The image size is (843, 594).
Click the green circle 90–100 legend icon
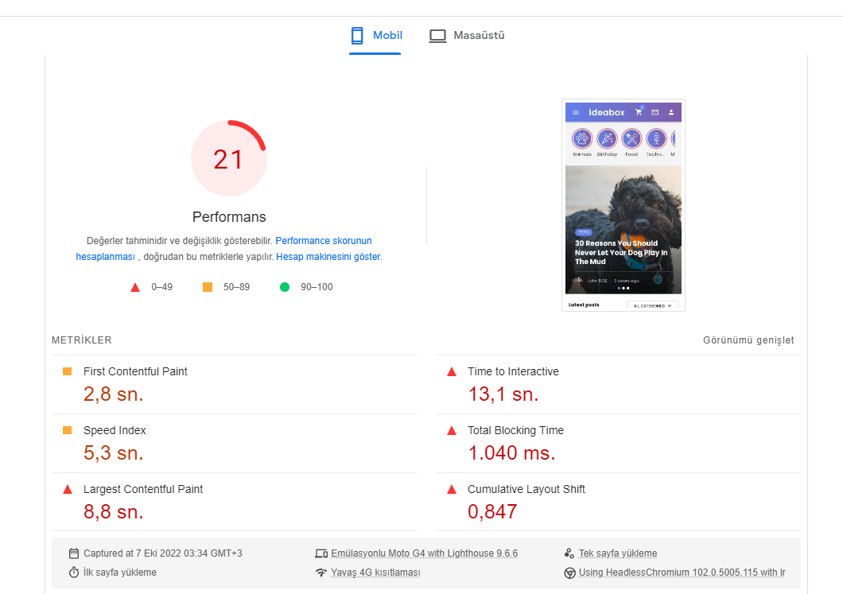(x=285, y=287)
